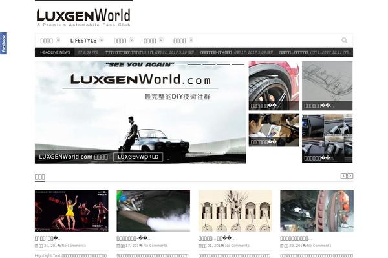
Task: Open the brake disc post title
Action: coord(296,238)
